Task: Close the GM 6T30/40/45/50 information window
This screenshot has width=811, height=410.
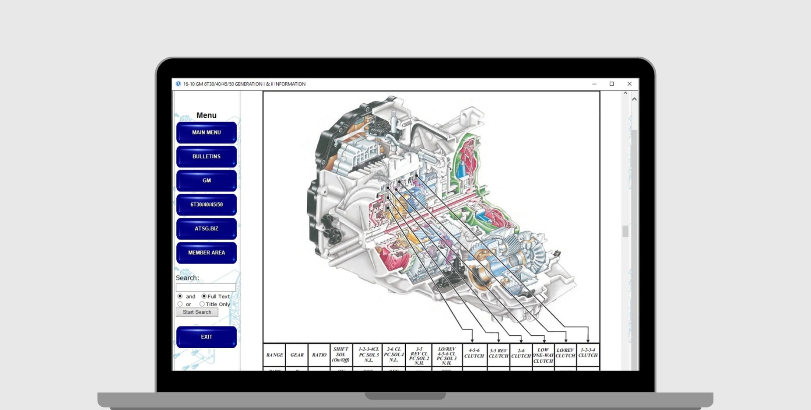Action: pos(629,84)
